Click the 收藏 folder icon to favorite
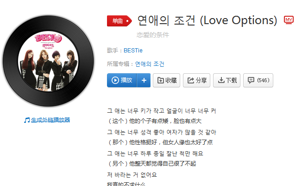308x186 pixels. [x=160, y=80]
